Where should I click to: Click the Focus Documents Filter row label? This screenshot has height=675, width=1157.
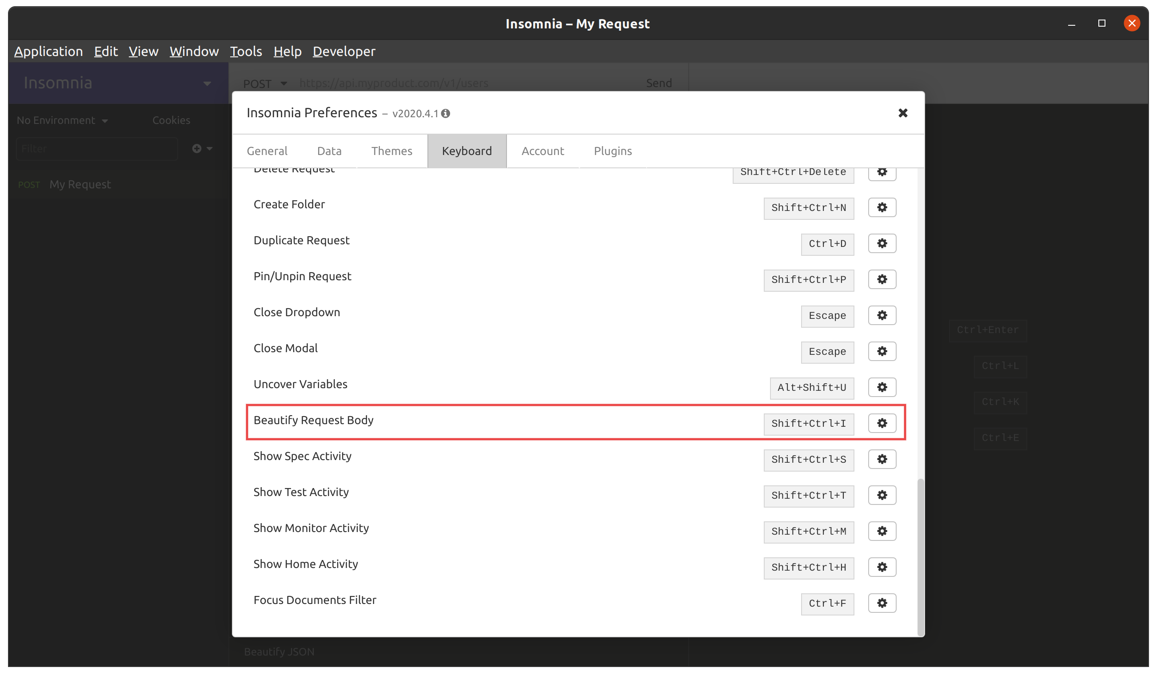click(315, 600)
